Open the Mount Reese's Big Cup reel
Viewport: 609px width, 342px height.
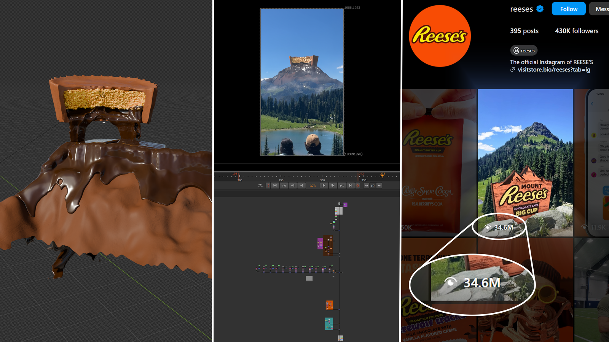525,163
